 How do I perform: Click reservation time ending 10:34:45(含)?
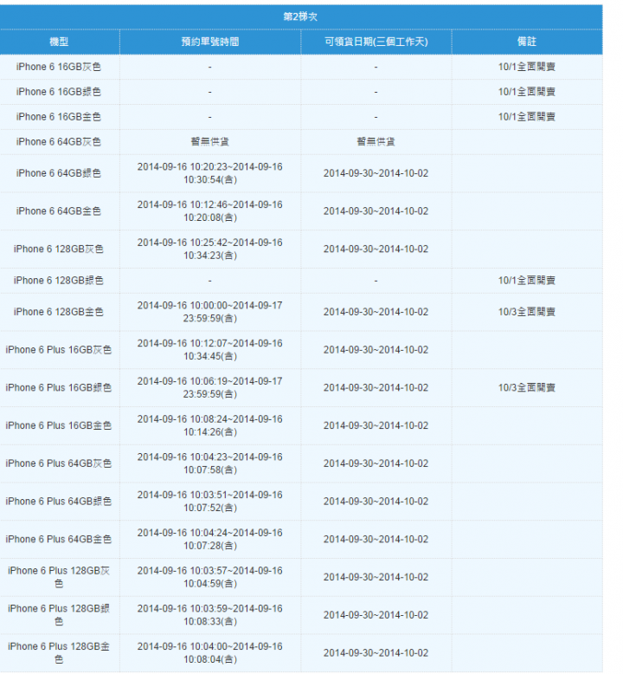tap(210, 350)
